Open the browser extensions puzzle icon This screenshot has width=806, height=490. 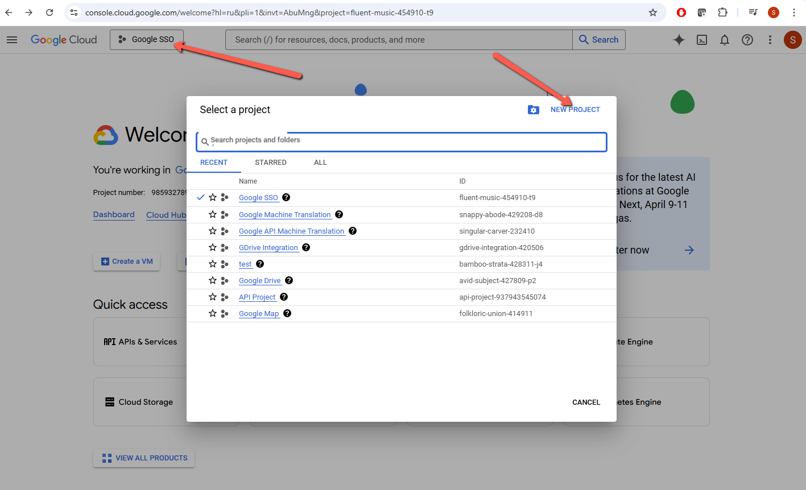(723, 13)
